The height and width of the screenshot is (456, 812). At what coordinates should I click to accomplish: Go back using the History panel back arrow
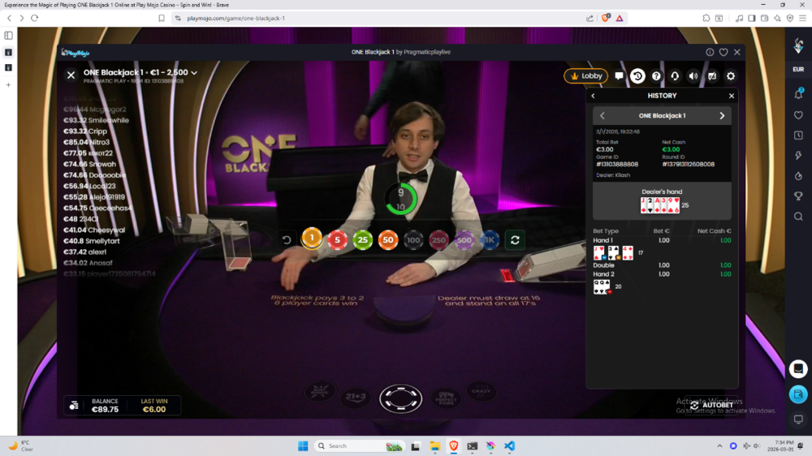[594, 96]
